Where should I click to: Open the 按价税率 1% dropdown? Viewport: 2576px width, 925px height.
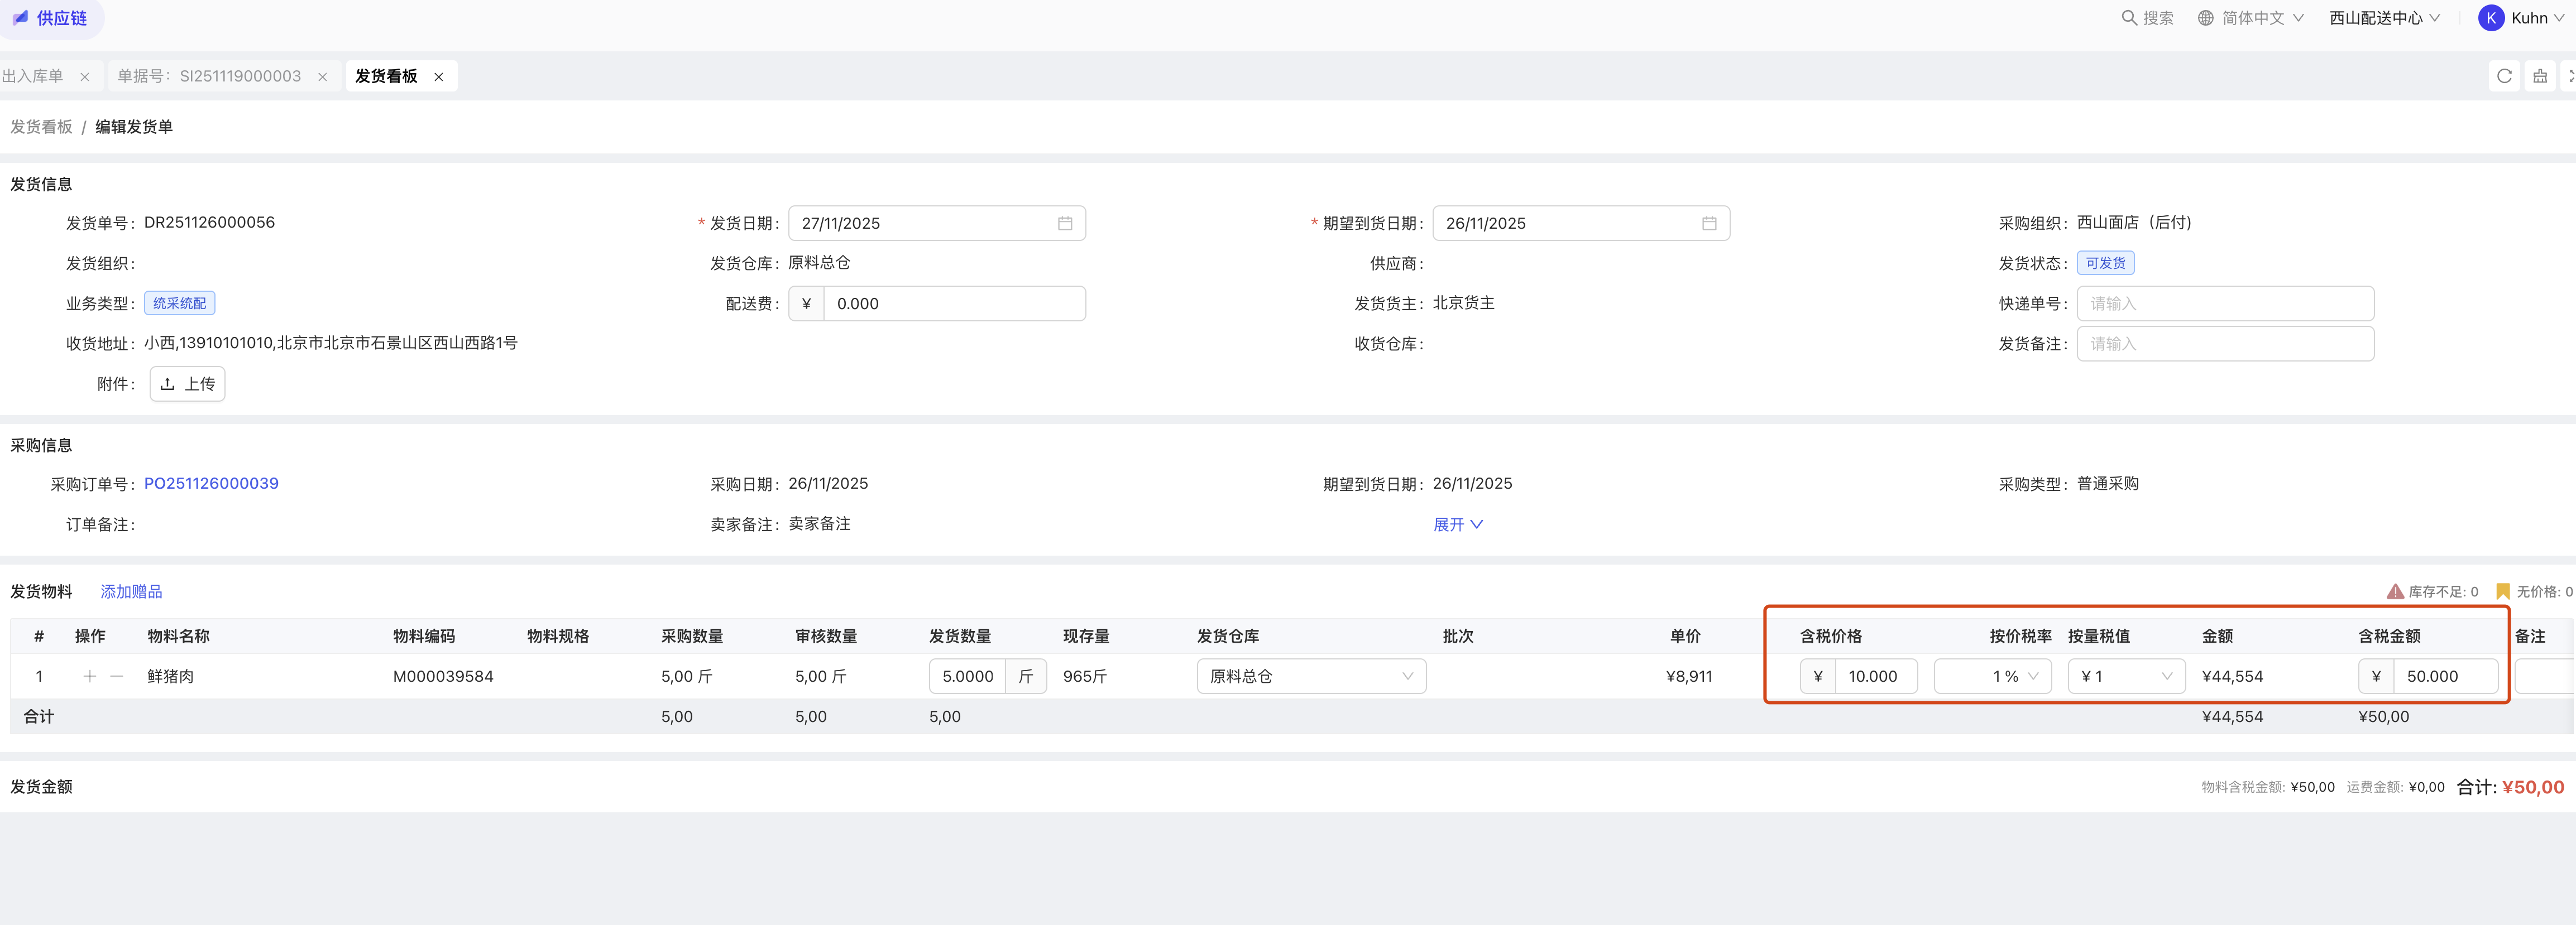point(1993,676)
